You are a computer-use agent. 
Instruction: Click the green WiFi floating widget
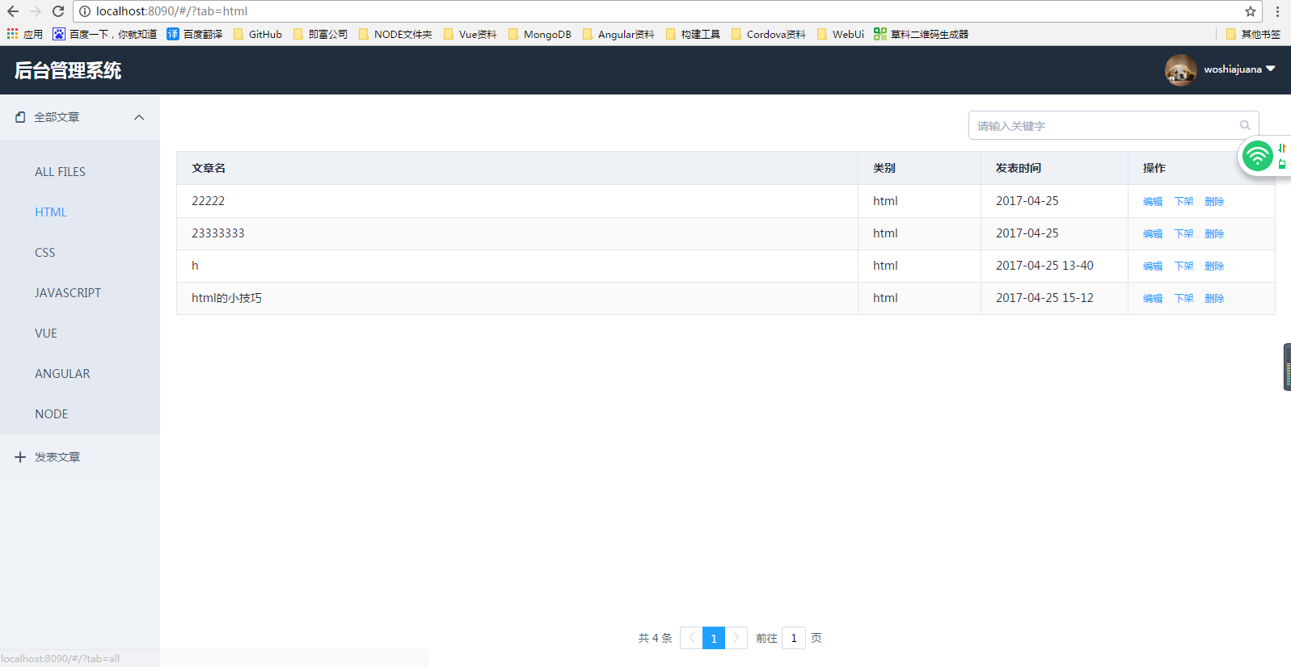coord(1258,155)
